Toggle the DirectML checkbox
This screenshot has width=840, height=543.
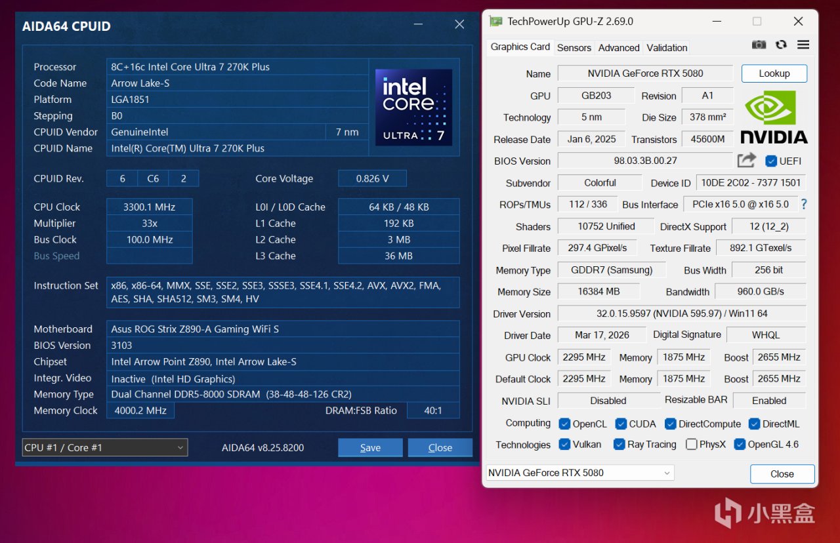(754, 424)
